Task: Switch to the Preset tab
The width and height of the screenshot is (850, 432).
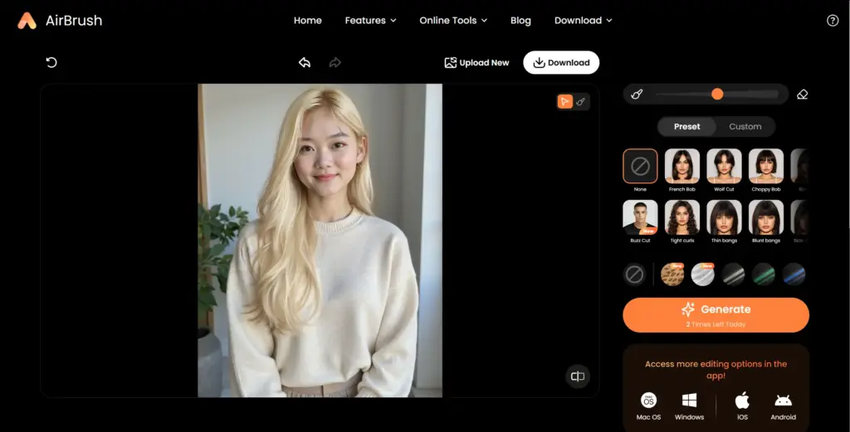Action: coord(686,127)
